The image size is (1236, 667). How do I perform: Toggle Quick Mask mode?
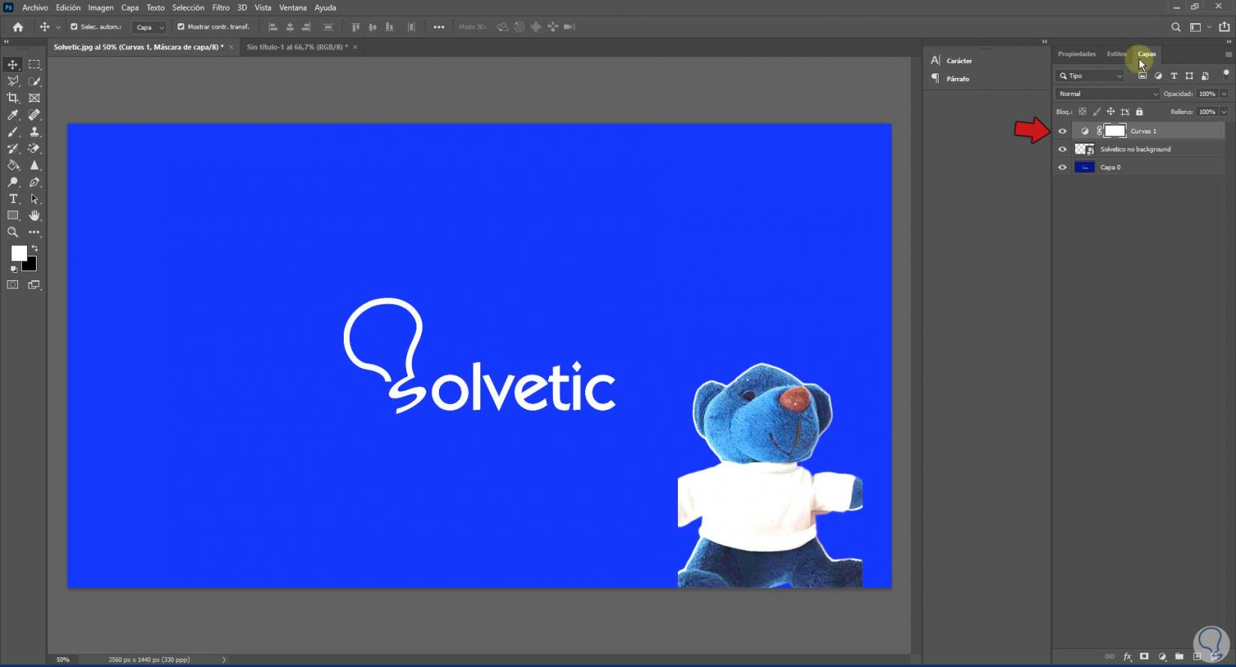pyautogui.click(x=13, y=285)
